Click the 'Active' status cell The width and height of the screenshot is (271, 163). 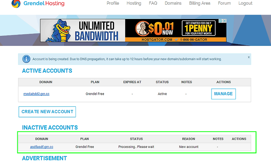click(162, 94)
